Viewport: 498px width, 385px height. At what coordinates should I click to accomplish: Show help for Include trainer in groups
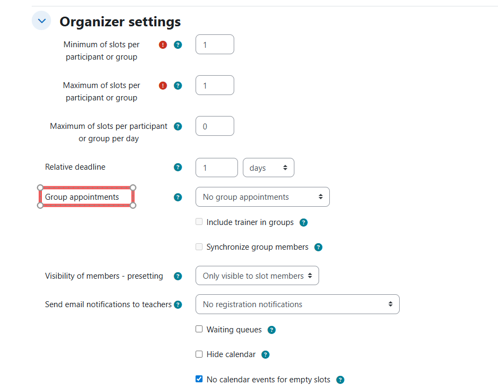coord(304,222)
